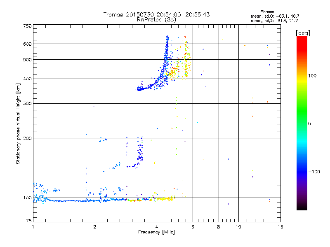The image size is (330, 247).
Task: Click the 8 tick label on the frequency axis
Action: 219,227
